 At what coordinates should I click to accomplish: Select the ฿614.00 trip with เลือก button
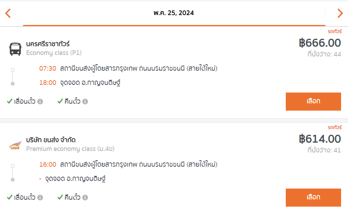[313, 197]
